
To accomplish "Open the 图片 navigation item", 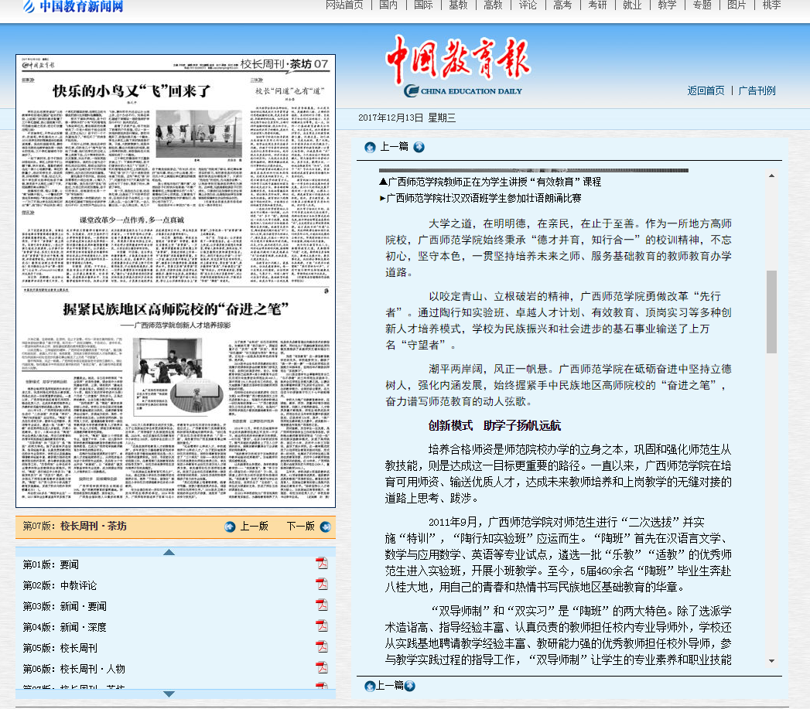I will pos(737,5).
